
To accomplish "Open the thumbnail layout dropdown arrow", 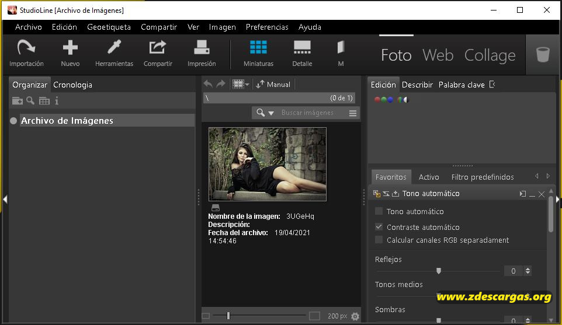I will pyautogui.click(x=247, y=85).
